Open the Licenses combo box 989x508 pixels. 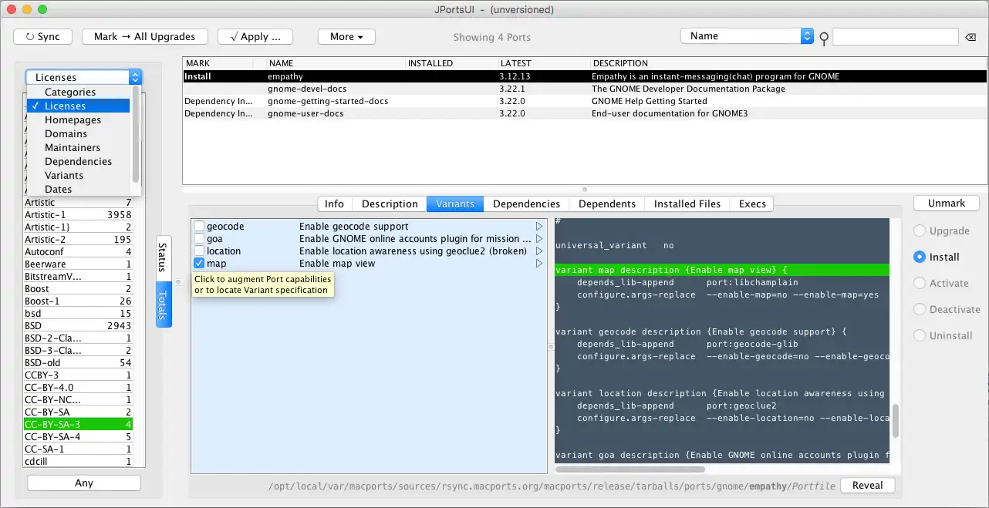point(84,77)
